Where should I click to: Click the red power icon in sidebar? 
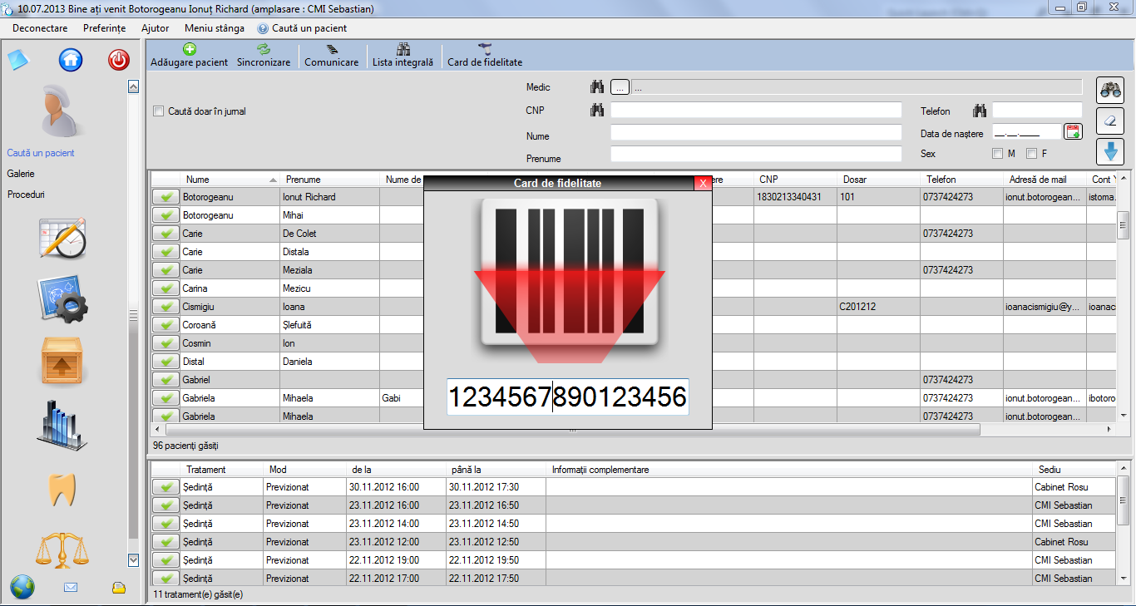pyautogui.click(x=119, y=60)
